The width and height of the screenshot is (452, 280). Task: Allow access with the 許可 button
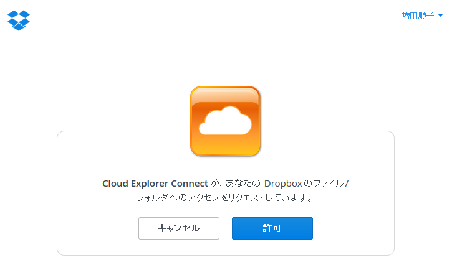[272, 228]
